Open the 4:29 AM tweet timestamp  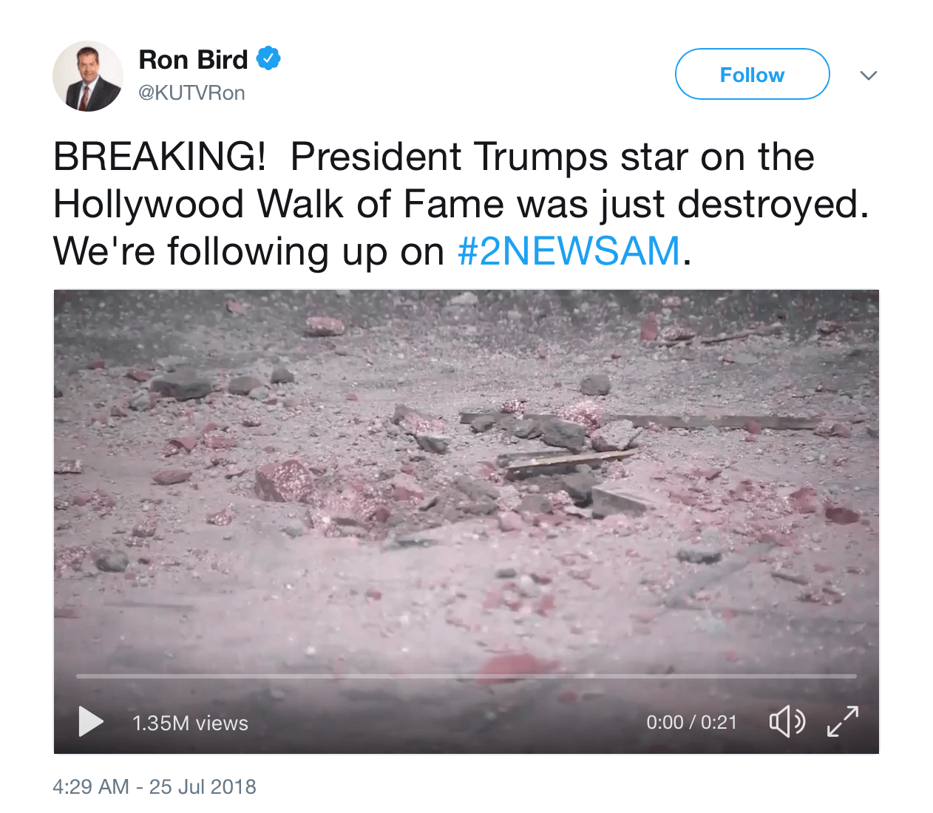point(90,786)
